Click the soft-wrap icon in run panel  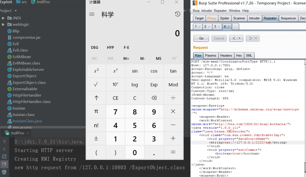pyautogui.click(x=4, y=157)
